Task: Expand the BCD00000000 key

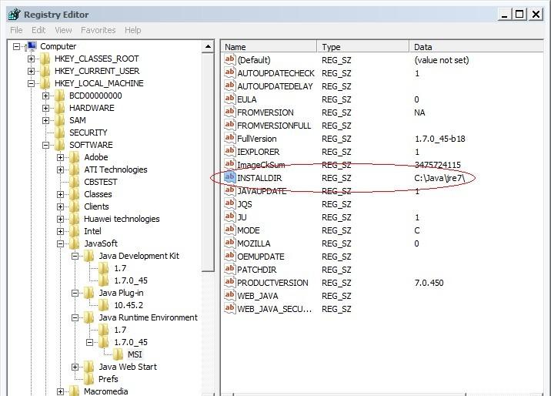Action: click(45, 96)
